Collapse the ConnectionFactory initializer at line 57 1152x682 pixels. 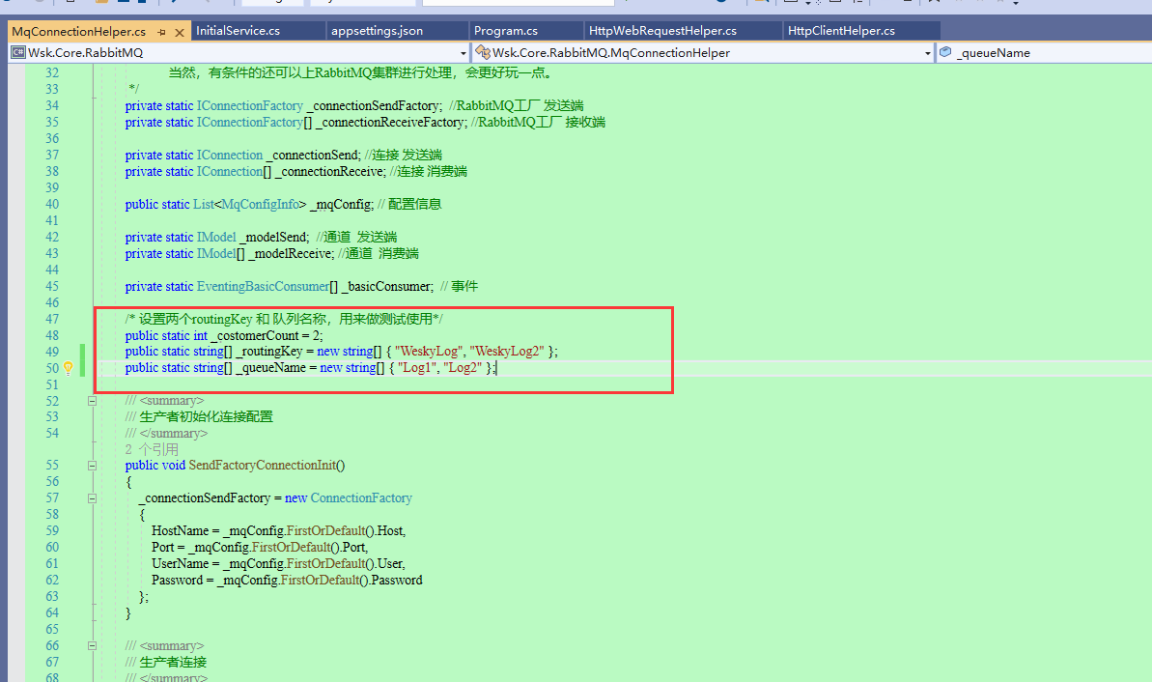(92, 498)
